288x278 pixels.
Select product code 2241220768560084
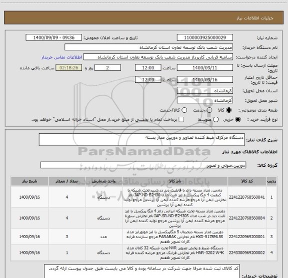click(246, 218)
